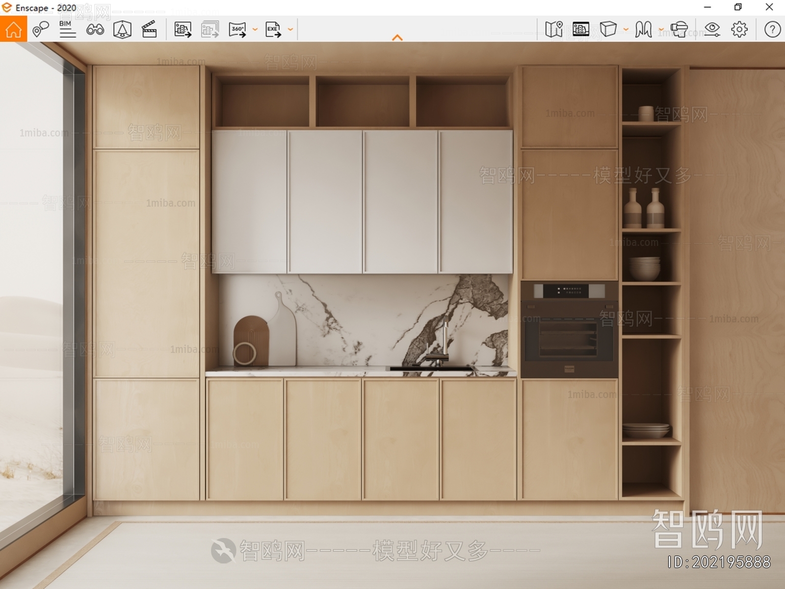Collapse the toolbar with orange chevron
The image size is (785, 589).
coord(397,37)
